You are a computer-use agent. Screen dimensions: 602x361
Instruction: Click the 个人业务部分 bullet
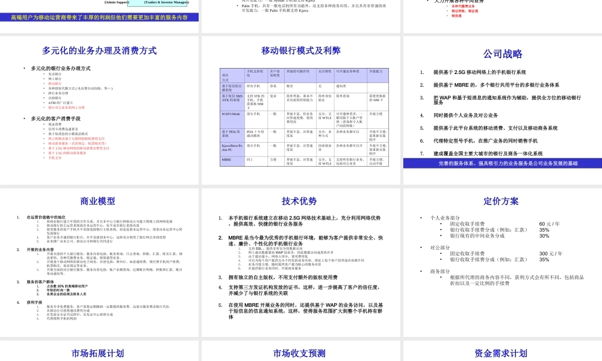click(445, 218)
